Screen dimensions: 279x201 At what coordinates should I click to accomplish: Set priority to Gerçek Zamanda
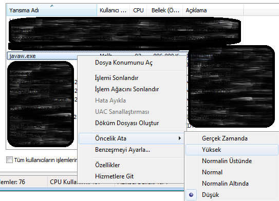tap(232, 138)
